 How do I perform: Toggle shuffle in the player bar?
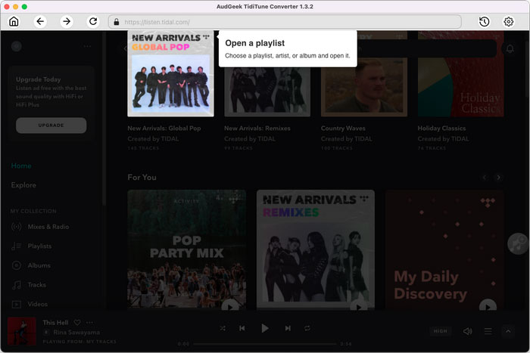click(223, 328)
